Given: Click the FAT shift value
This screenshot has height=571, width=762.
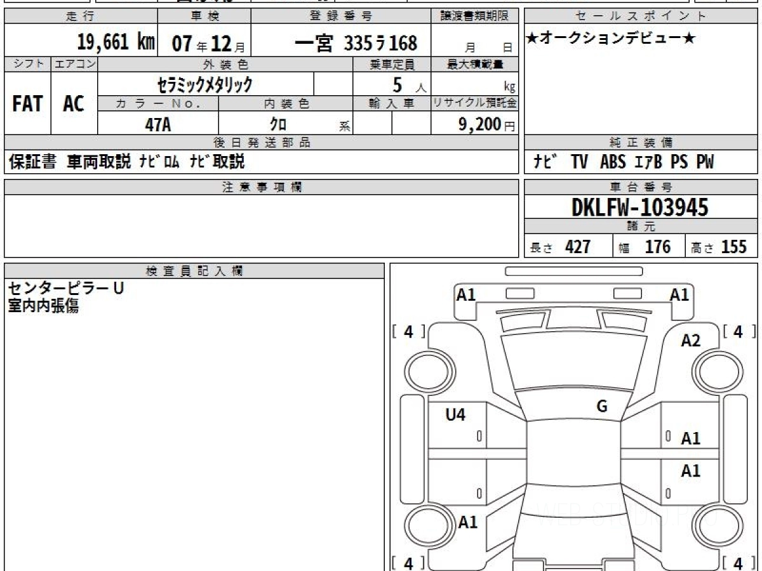Looking at the screenshot, I should (x=27, y=103).
